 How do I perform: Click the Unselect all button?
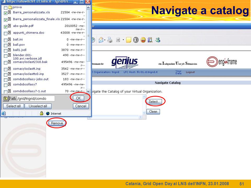[38, 106]
